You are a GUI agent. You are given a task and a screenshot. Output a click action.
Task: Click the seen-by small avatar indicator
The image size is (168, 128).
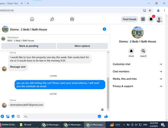[x=102, y=110]
